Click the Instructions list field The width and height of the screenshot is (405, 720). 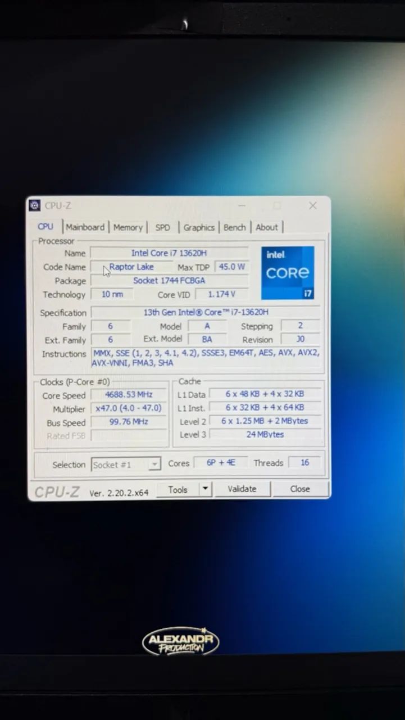[206, 358]
